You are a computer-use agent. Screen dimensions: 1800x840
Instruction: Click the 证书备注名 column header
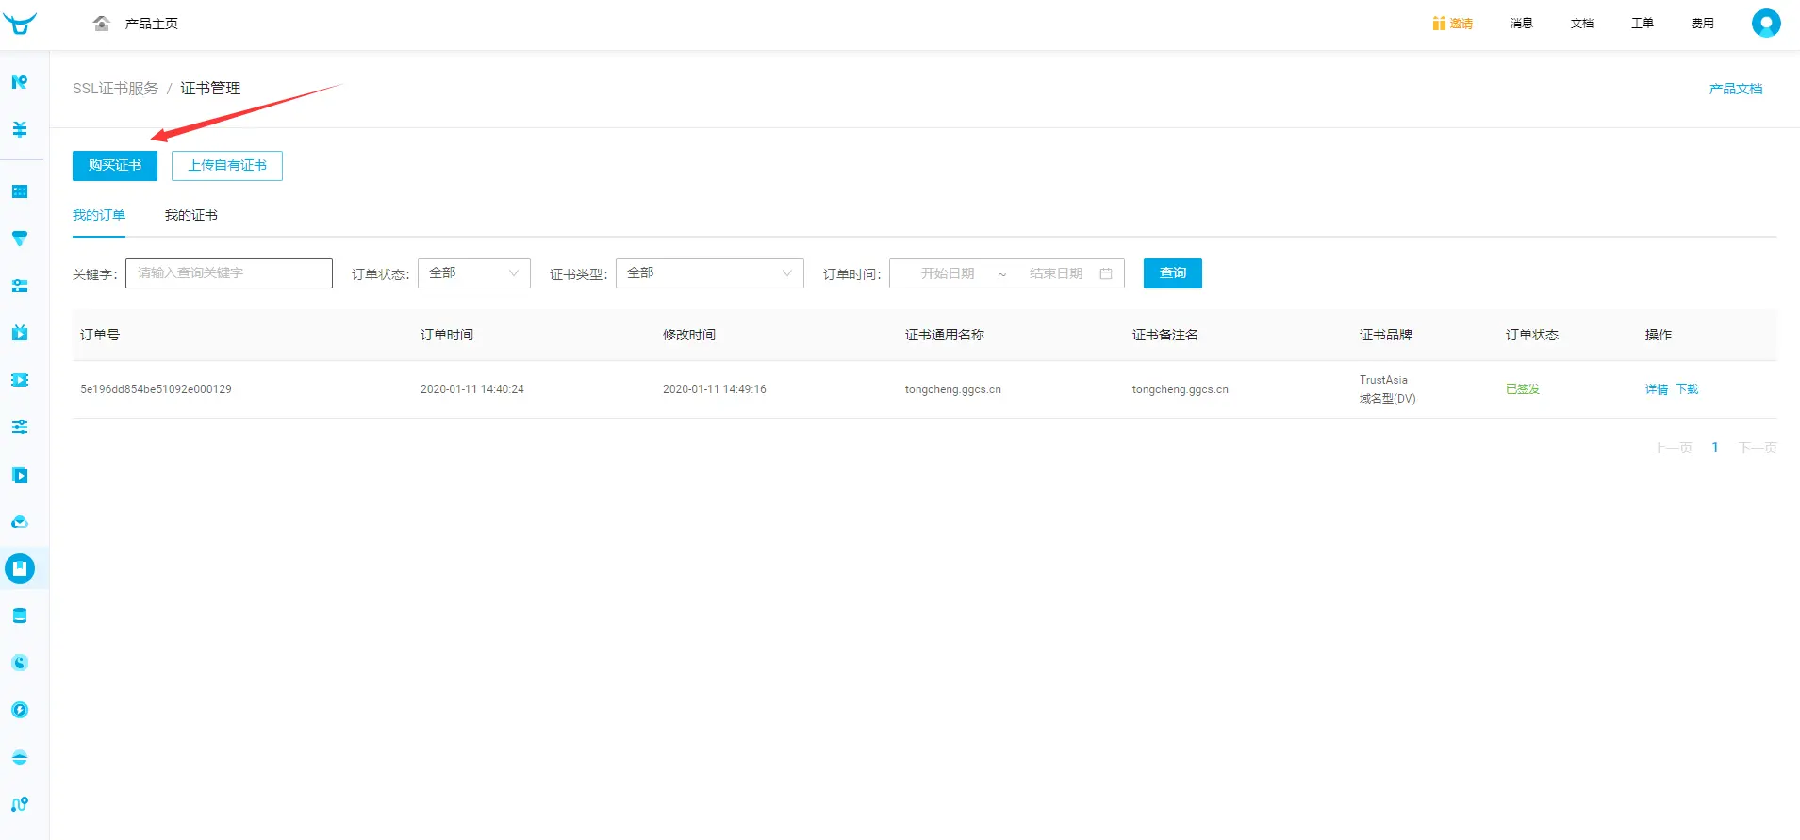pos(1165,335)
